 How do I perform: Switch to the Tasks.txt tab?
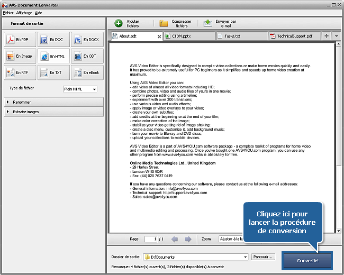(242, 36)
